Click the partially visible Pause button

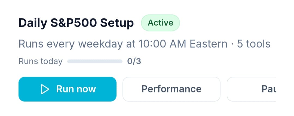[251, 89]
